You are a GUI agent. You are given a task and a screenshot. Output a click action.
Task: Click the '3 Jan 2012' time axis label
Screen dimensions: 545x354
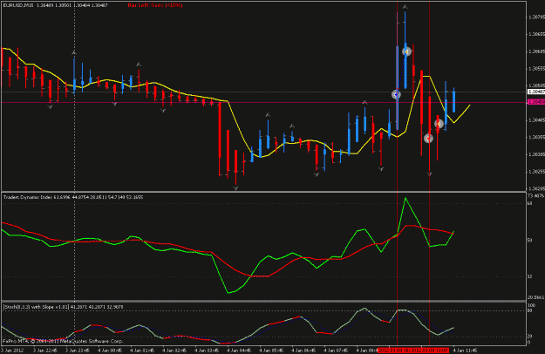tap(12, 351)
